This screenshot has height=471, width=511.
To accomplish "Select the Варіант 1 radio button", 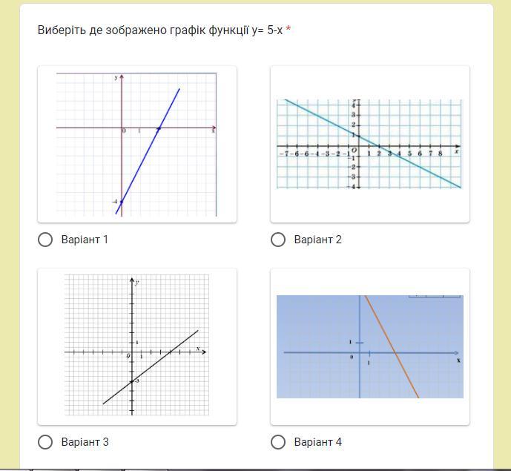I will 45,240.
